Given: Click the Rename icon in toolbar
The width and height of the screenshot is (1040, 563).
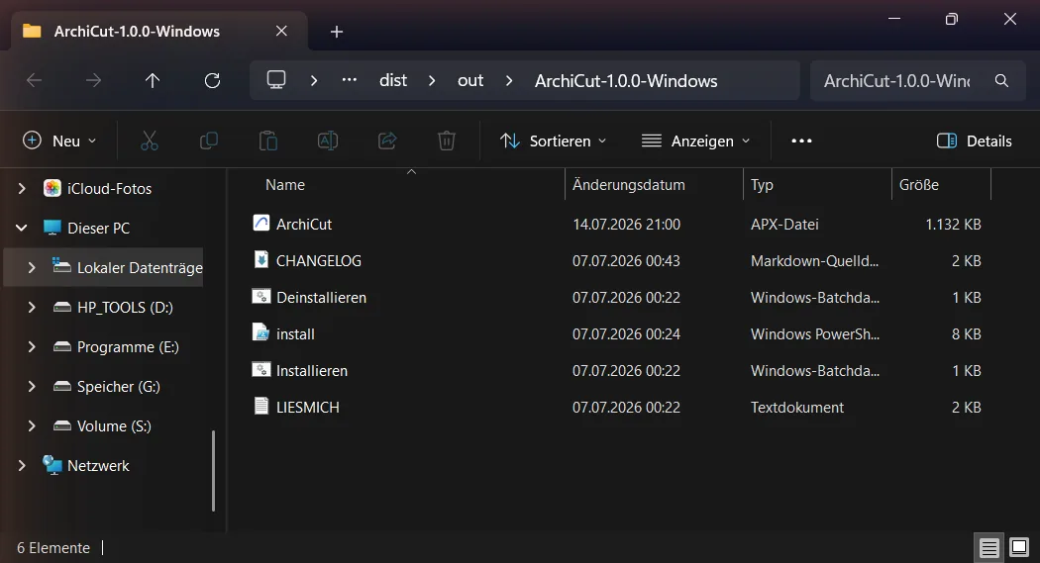Looking at the screenshot, I should coord(328,141).
